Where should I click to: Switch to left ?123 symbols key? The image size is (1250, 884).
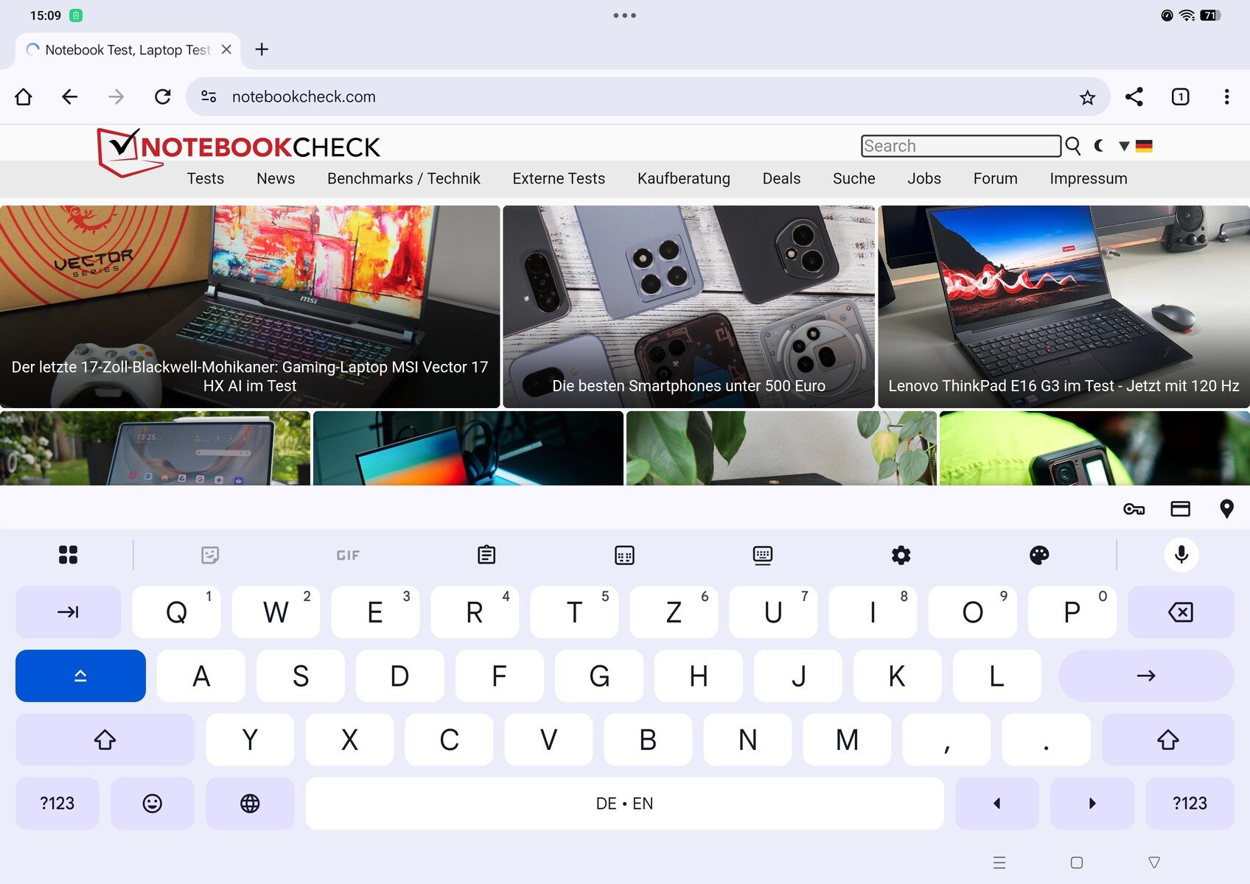click(x=57, y=803)
